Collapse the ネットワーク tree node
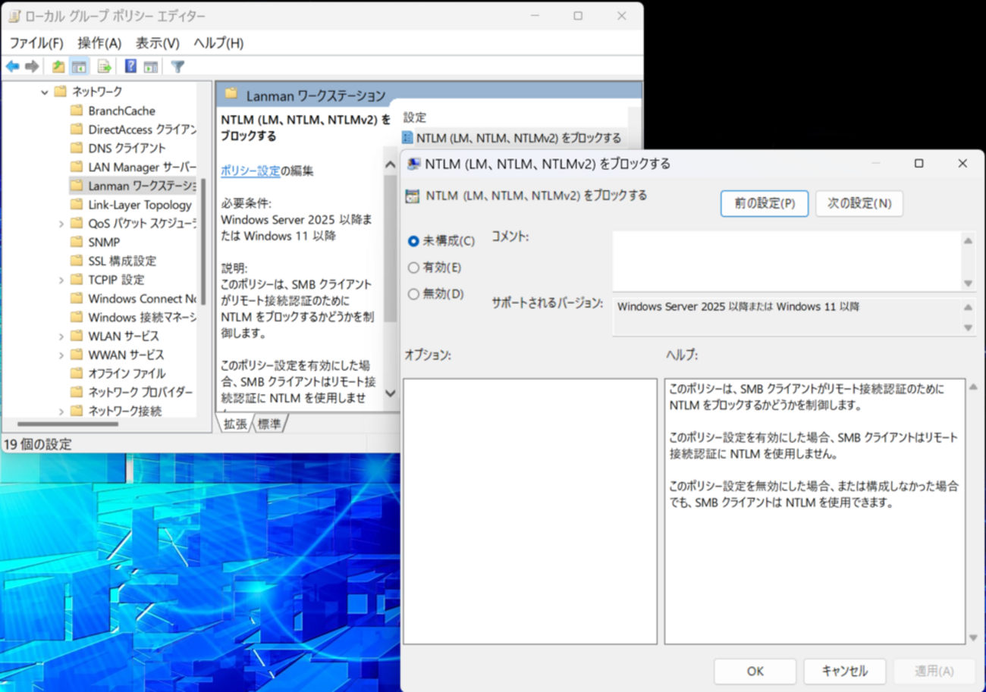Viewport: 986px width, 692px height. pos(45,92)
